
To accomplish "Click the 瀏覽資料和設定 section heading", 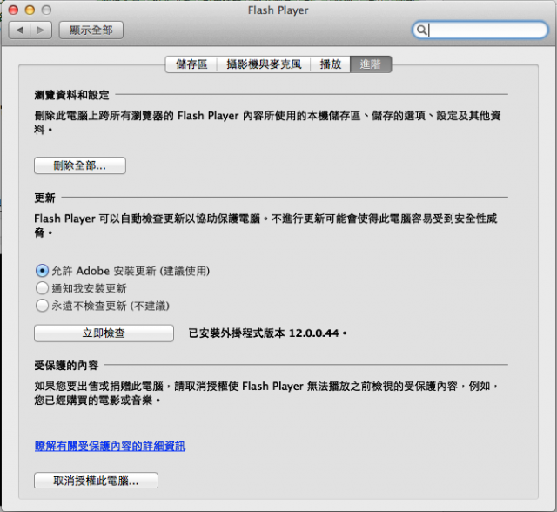I will pos(71,95).
